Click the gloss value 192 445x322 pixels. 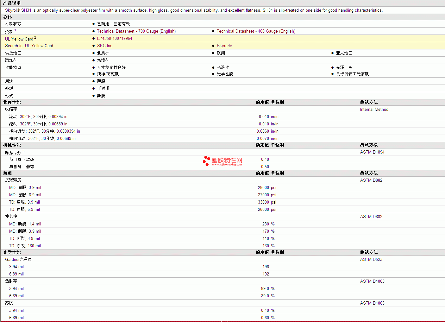pos(266,274)
